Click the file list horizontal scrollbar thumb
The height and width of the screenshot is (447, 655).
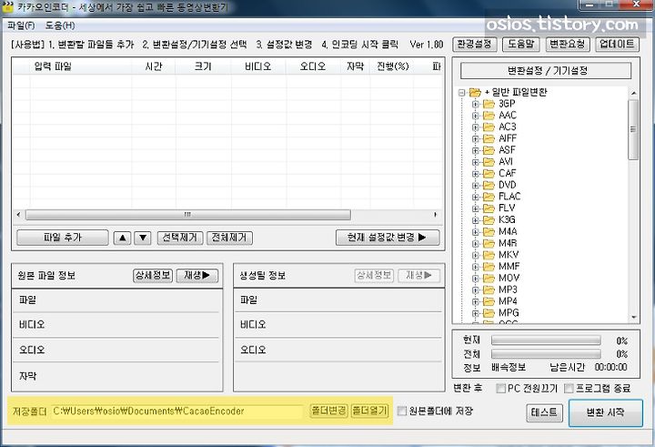pos(188,215)
